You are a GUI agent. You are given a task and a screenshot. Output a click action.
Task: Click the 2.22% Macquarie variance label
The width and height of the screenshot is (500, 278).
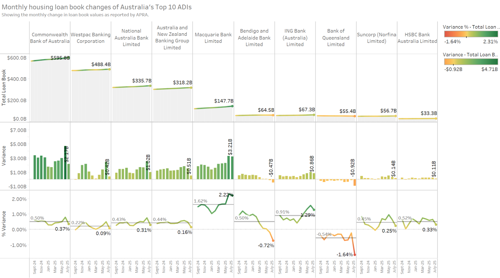(225, 195)
